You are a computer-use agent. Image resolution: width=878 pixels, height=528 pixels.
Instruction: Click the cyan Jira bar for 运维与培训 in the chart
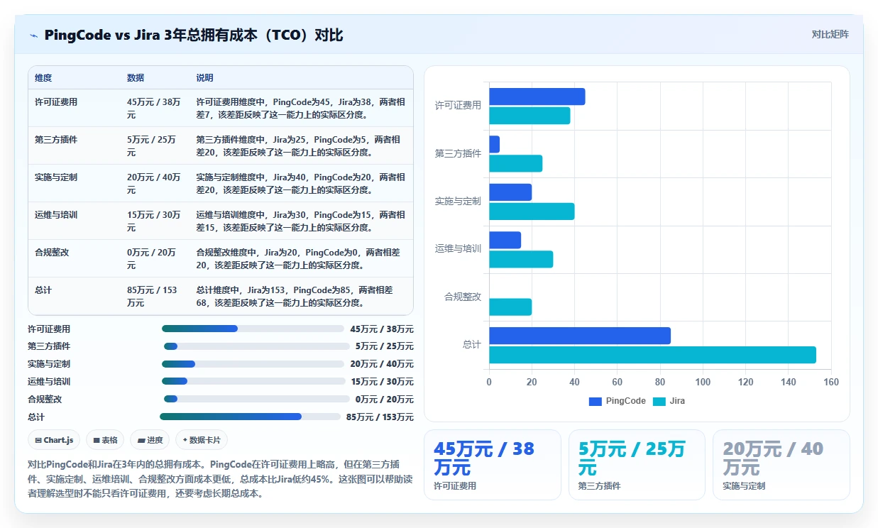pyautogui.click(x=521, y=259)
